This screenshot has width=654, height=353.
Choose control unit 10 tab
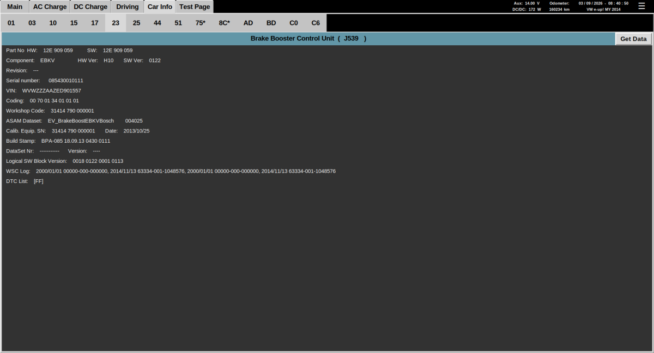(53, 23)
